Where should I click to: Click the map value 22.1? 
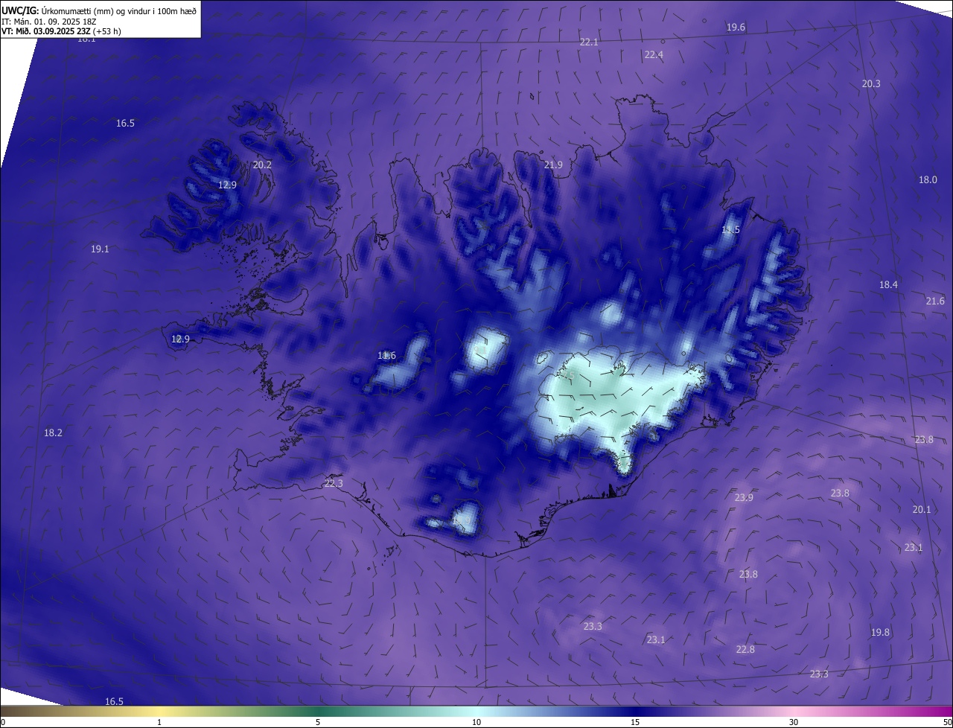[x=589, y=42]
